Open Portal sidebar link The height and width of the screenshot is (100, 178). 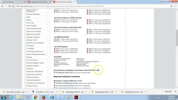click(28, 17)
